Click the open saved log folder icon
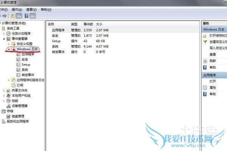 (x=205, y=36)
